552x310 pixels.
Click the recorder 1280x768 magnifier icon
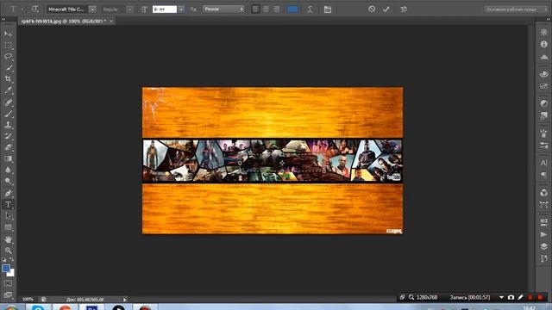pos(411,297)
